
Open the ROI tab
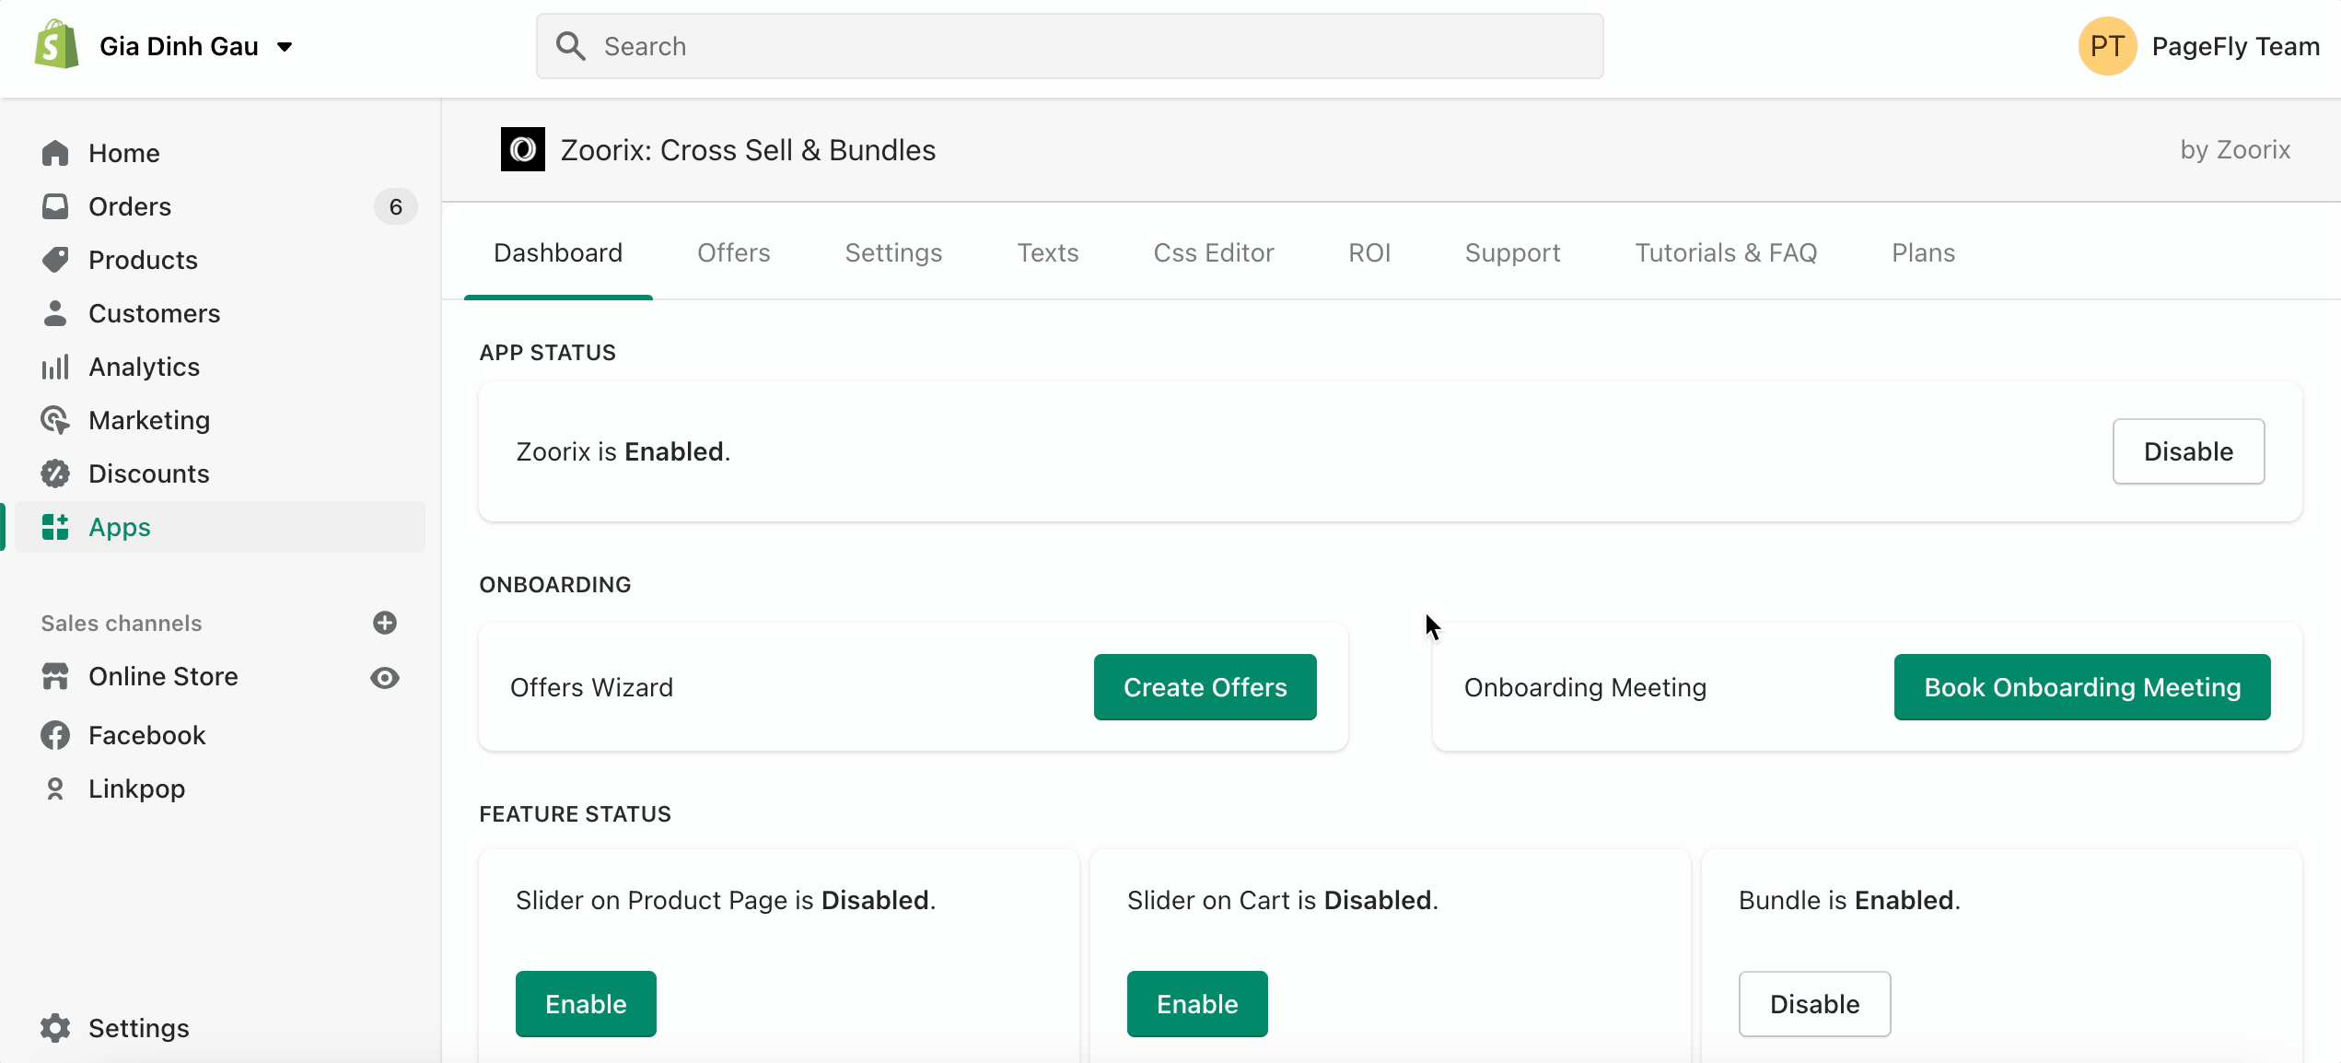pos(1369,252)
